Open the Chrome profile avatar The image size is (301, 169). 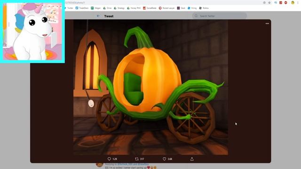(x=293, y=3)
